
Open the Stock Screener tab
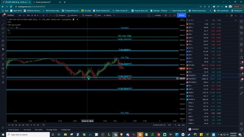point(13,130)
